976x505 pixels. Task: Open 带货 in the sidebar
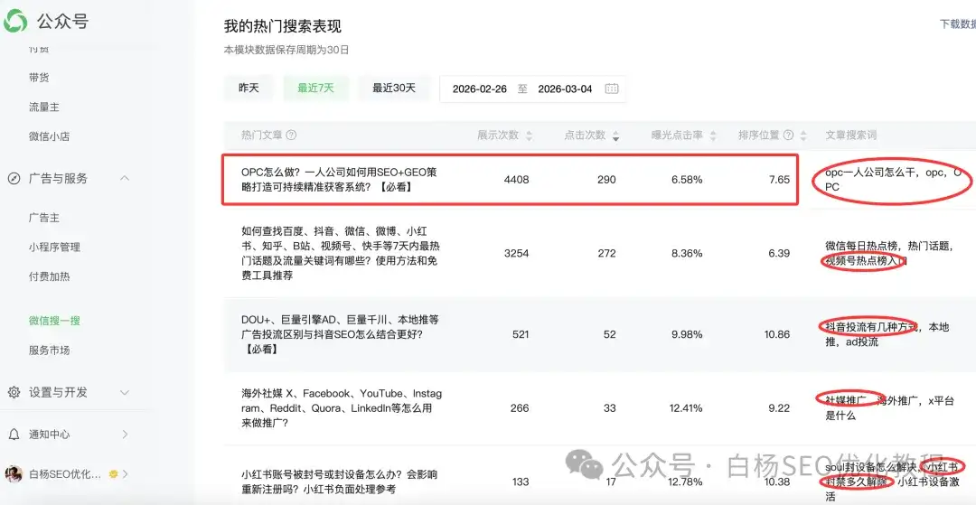pos(39,78)
